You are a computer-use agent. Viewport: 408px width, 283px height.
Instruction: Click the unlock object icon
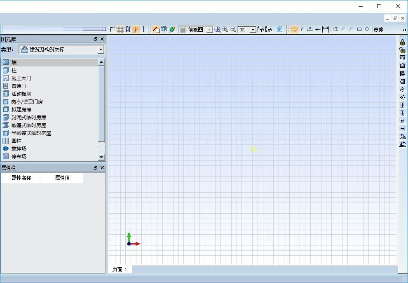click(403, 50)
